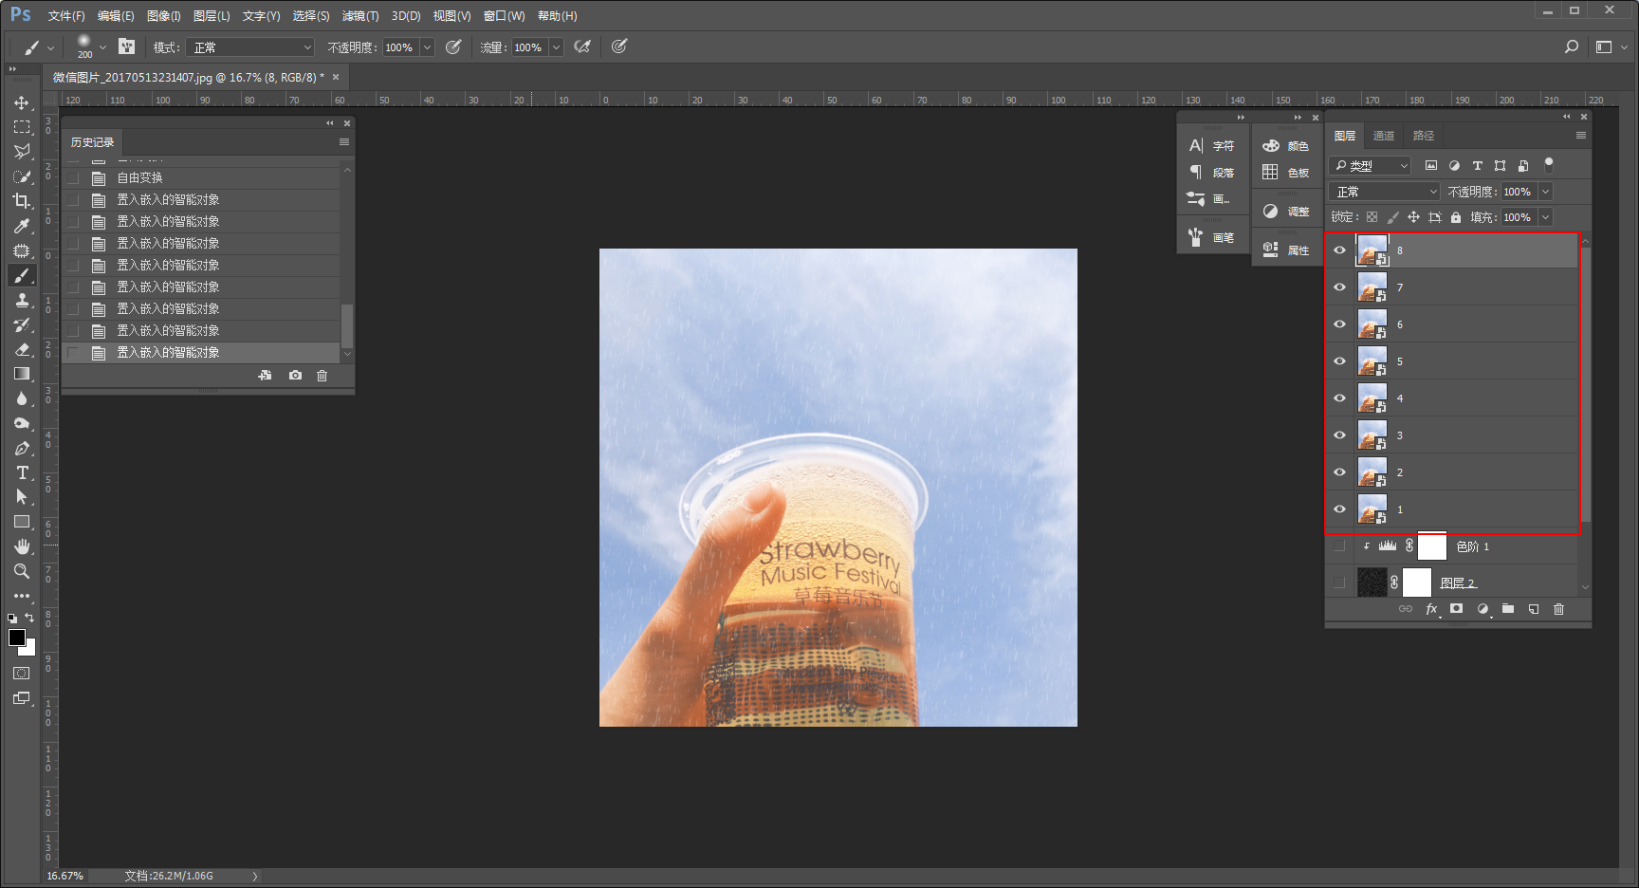Open the 图像(I) menu
1639x888 pixels.
(164, 16)
